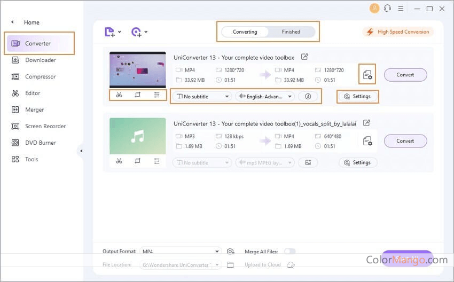Open effects list for the MP3 file
454x282 pixels.
(x=156, y=161)
